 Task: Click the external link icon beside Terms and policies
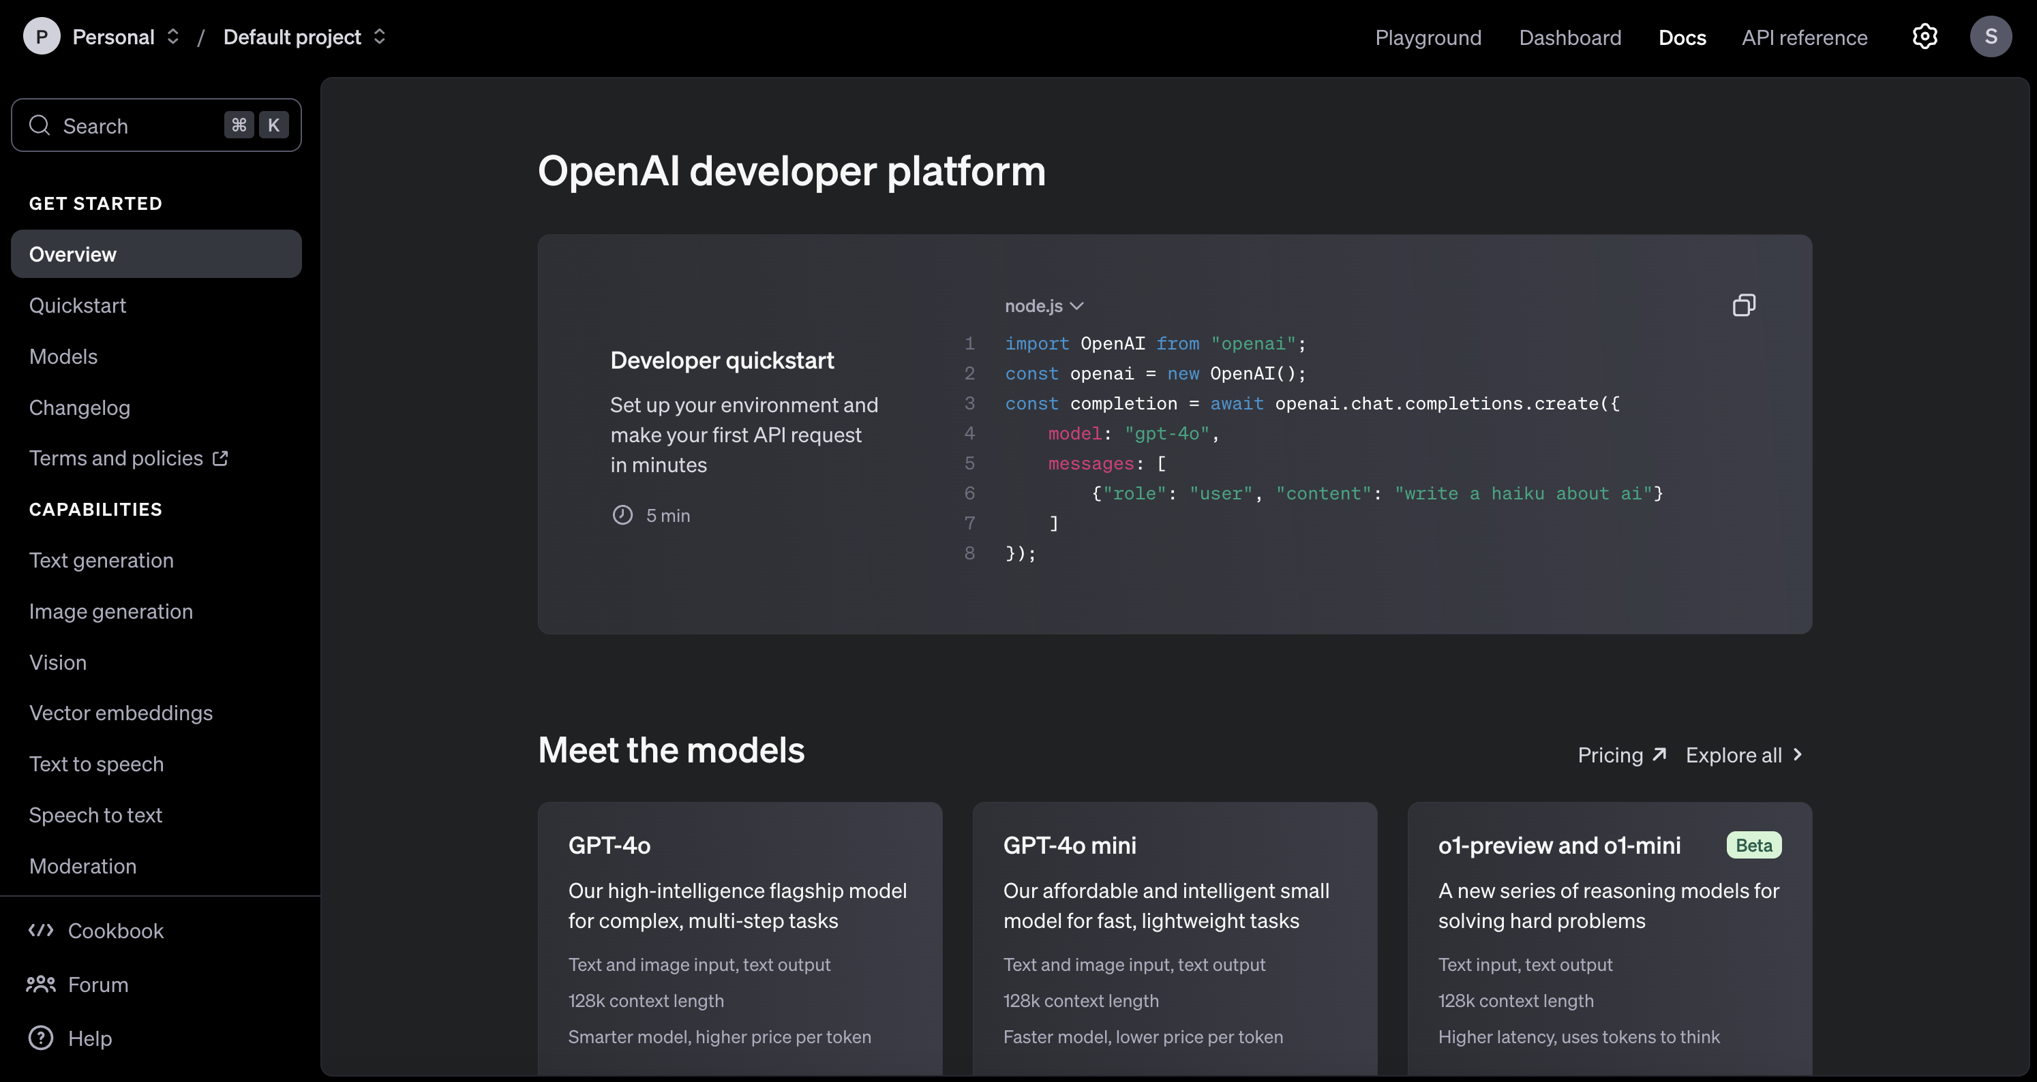[x=221, y=459]
